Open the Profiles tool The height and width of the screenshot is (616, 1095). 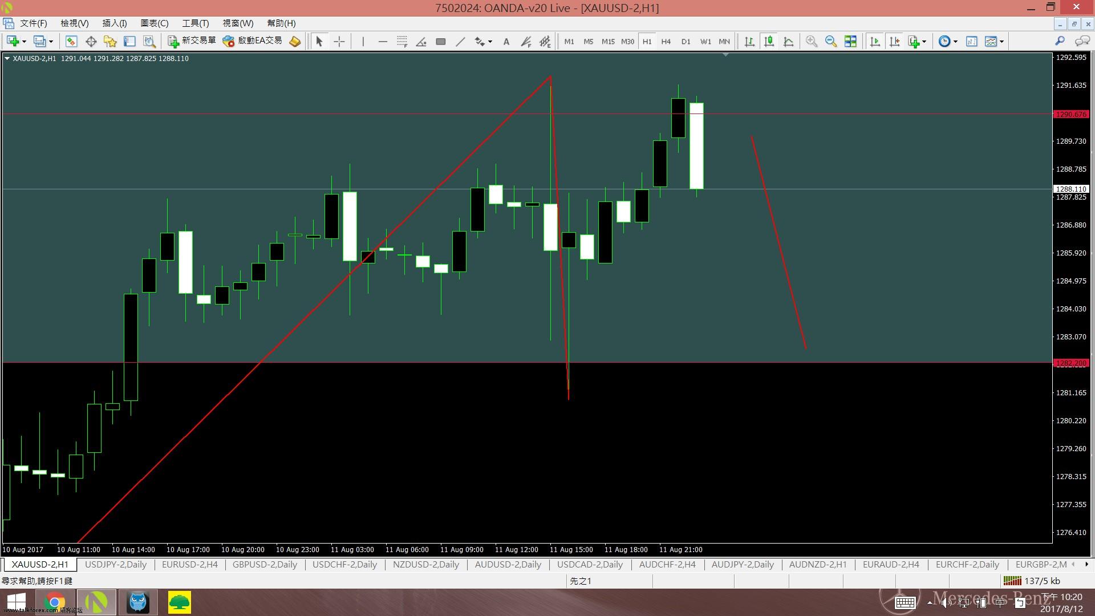[x=39, y=41]
